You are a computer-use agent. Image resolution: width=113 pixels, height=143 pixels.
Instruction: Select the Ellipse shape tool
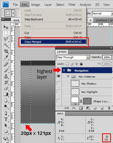click(x=6, y=131)
